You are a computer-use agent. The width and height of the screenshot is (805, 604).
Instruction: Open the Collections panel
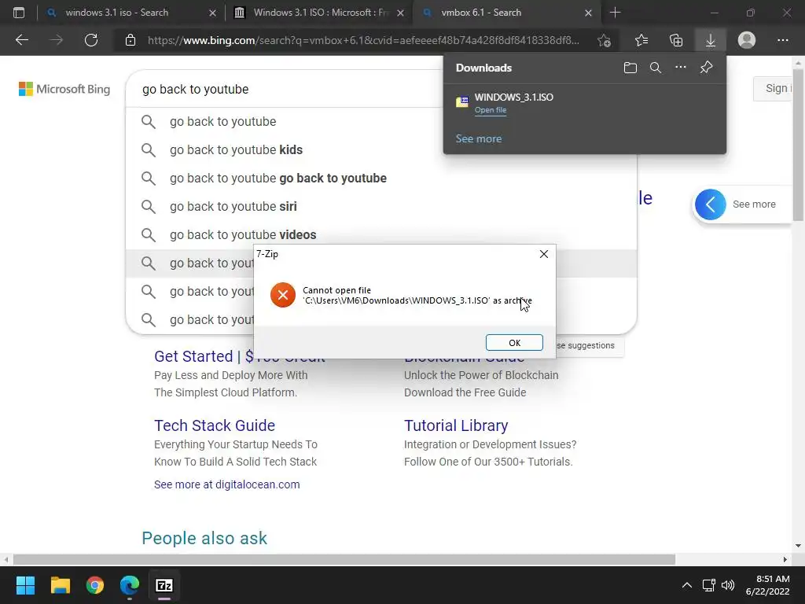(x=676, y=40)
